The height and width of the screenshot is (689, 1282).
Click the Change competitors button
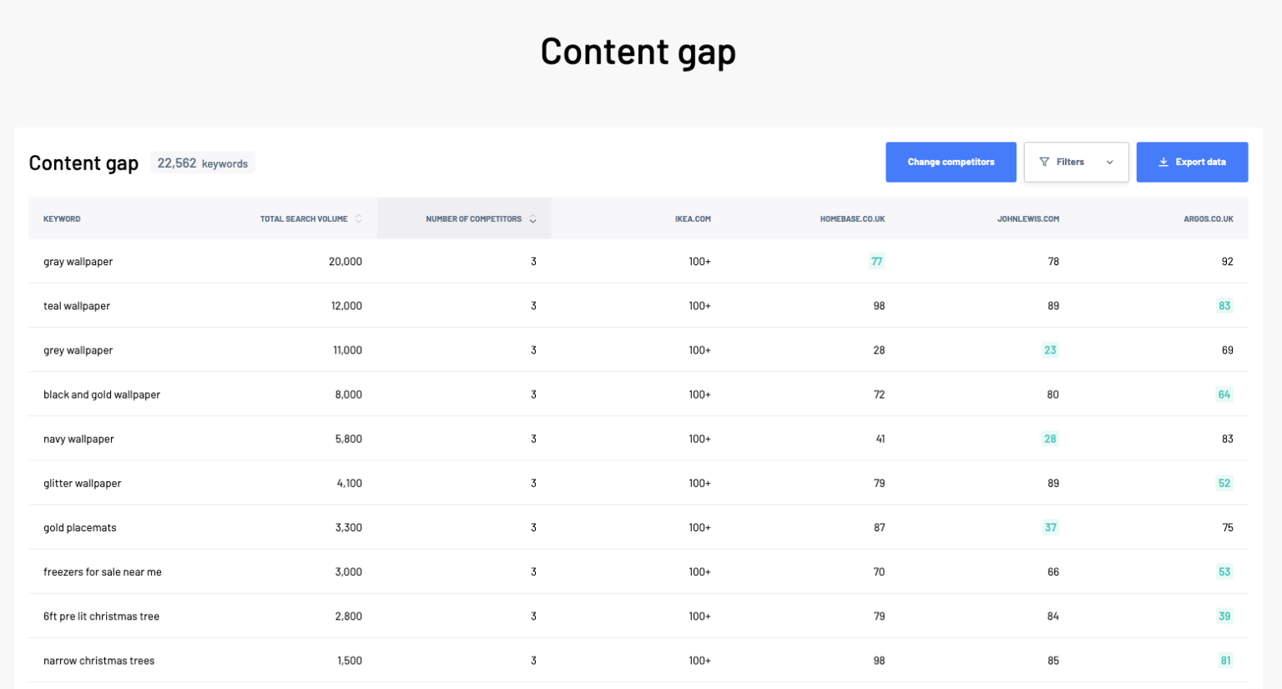pos(951,162)
